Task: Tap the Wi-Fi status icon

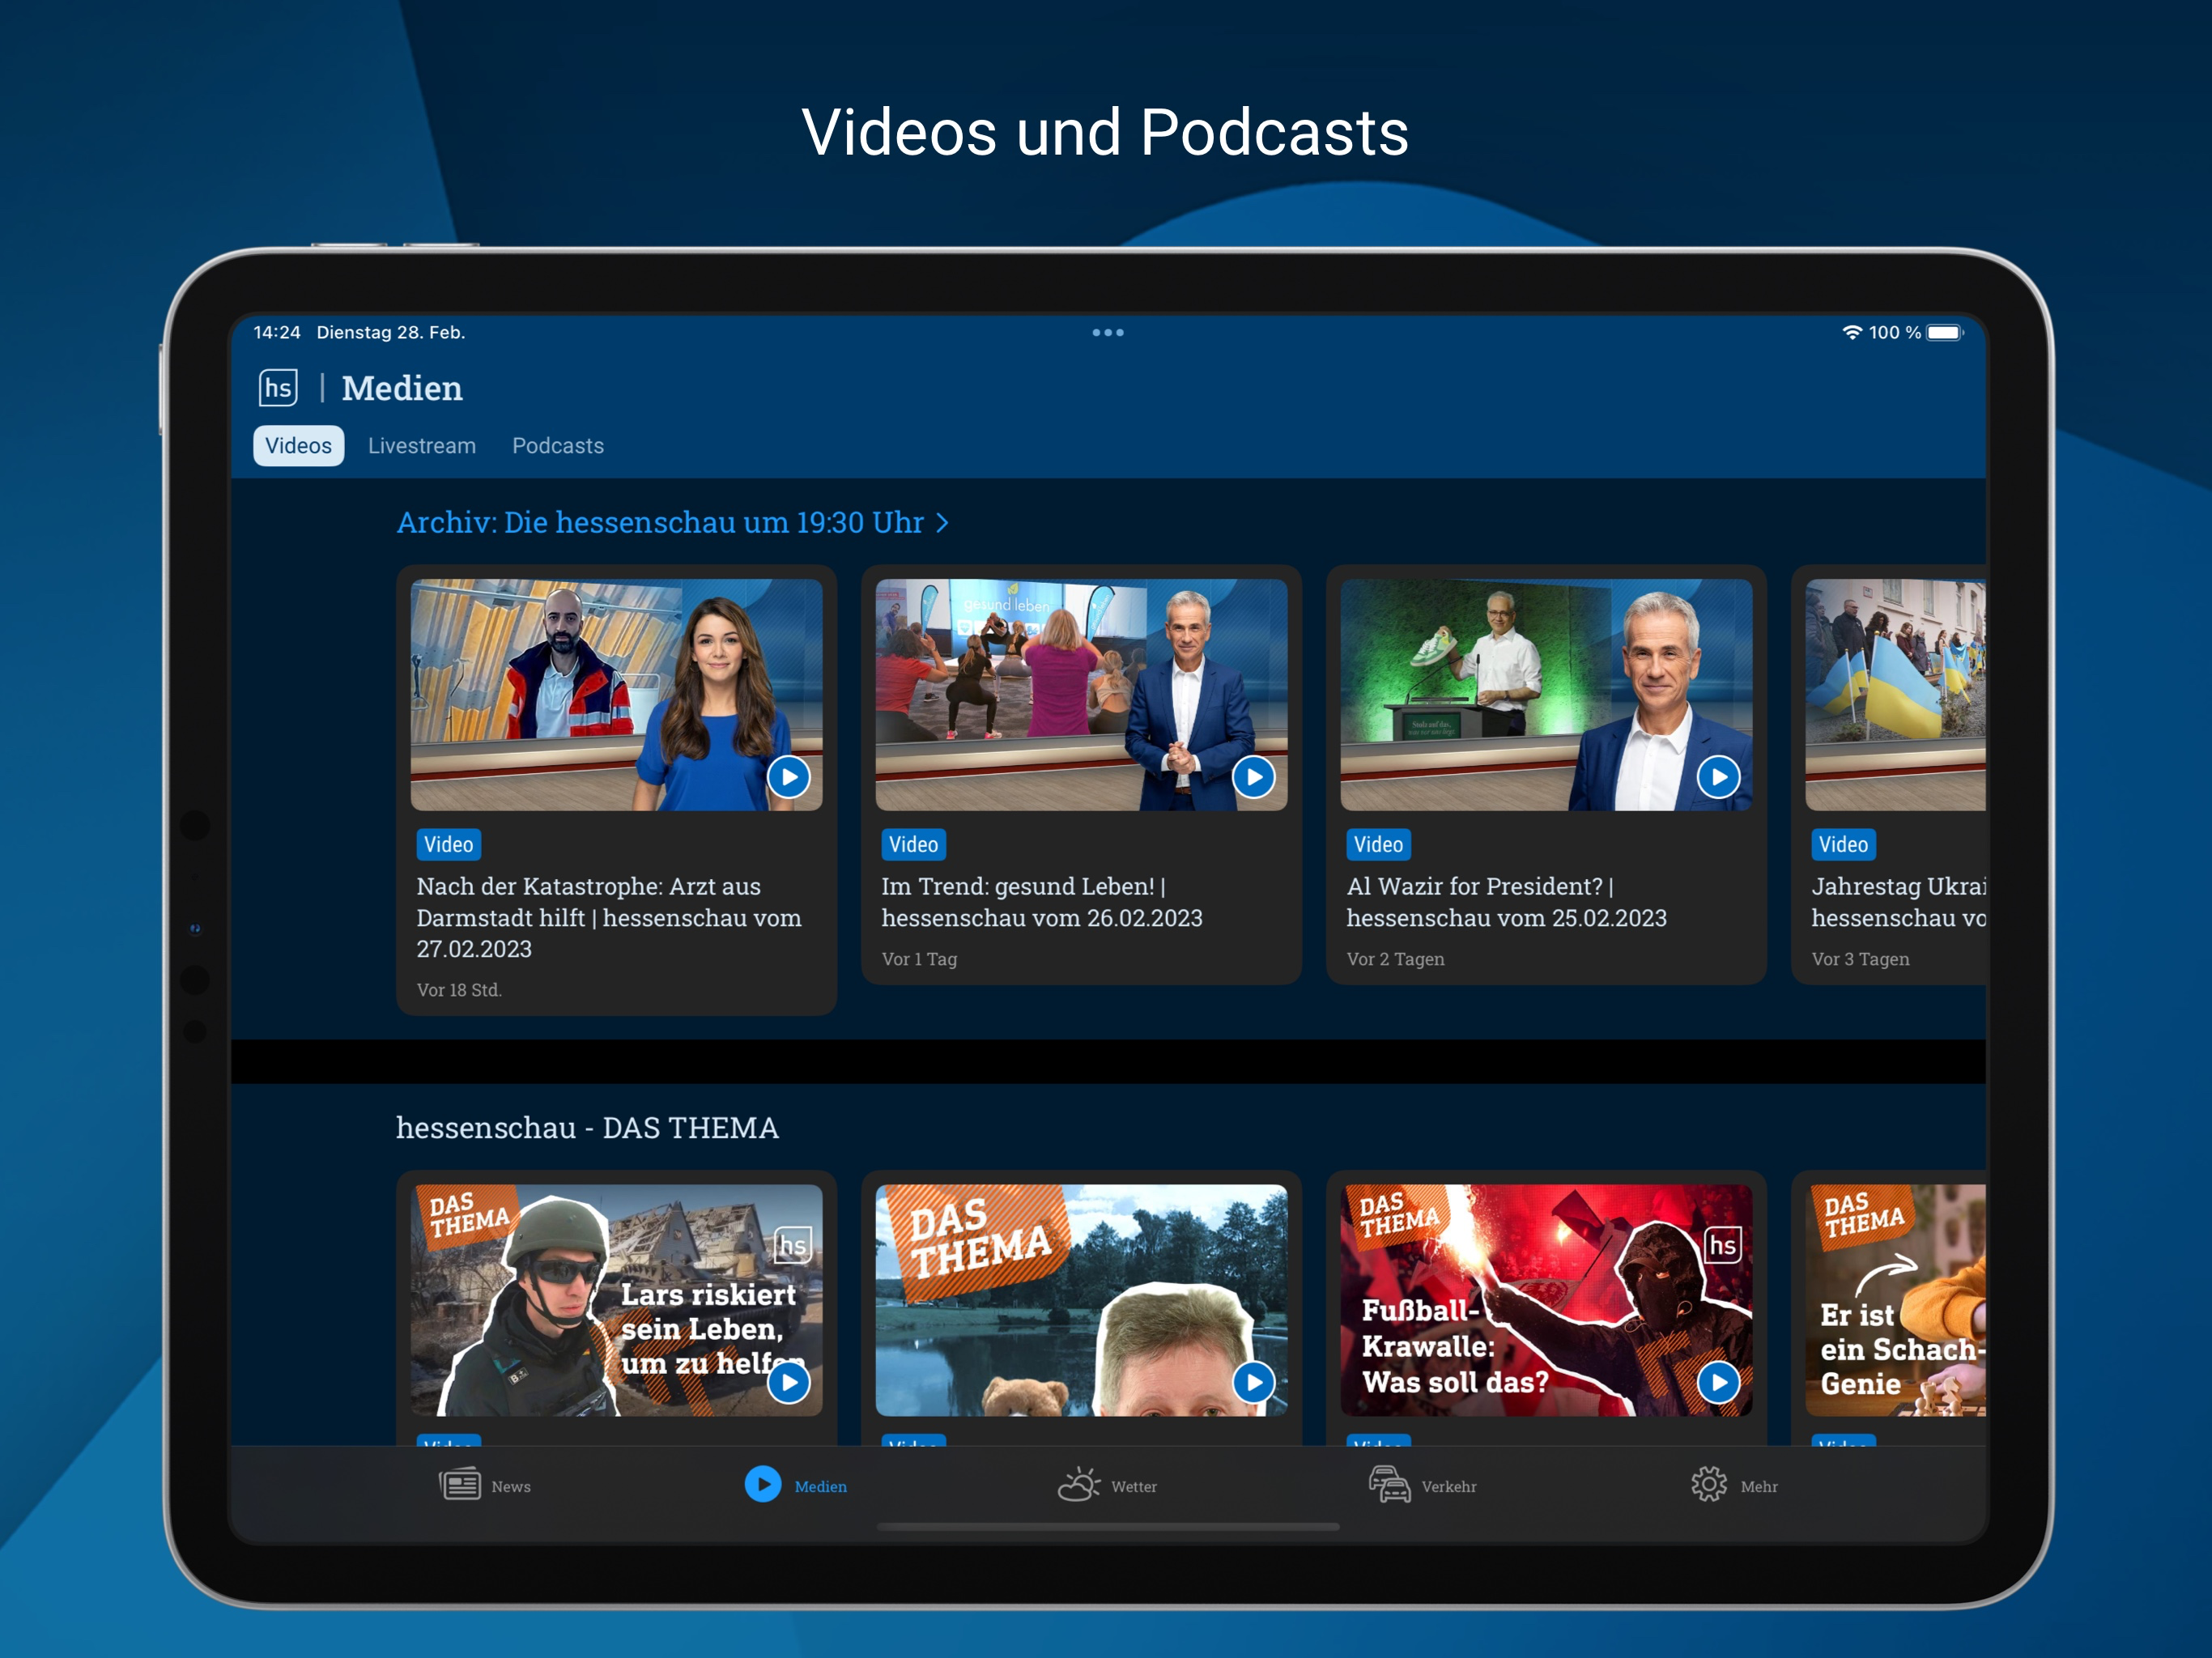Action: (x=1852, y=332)
